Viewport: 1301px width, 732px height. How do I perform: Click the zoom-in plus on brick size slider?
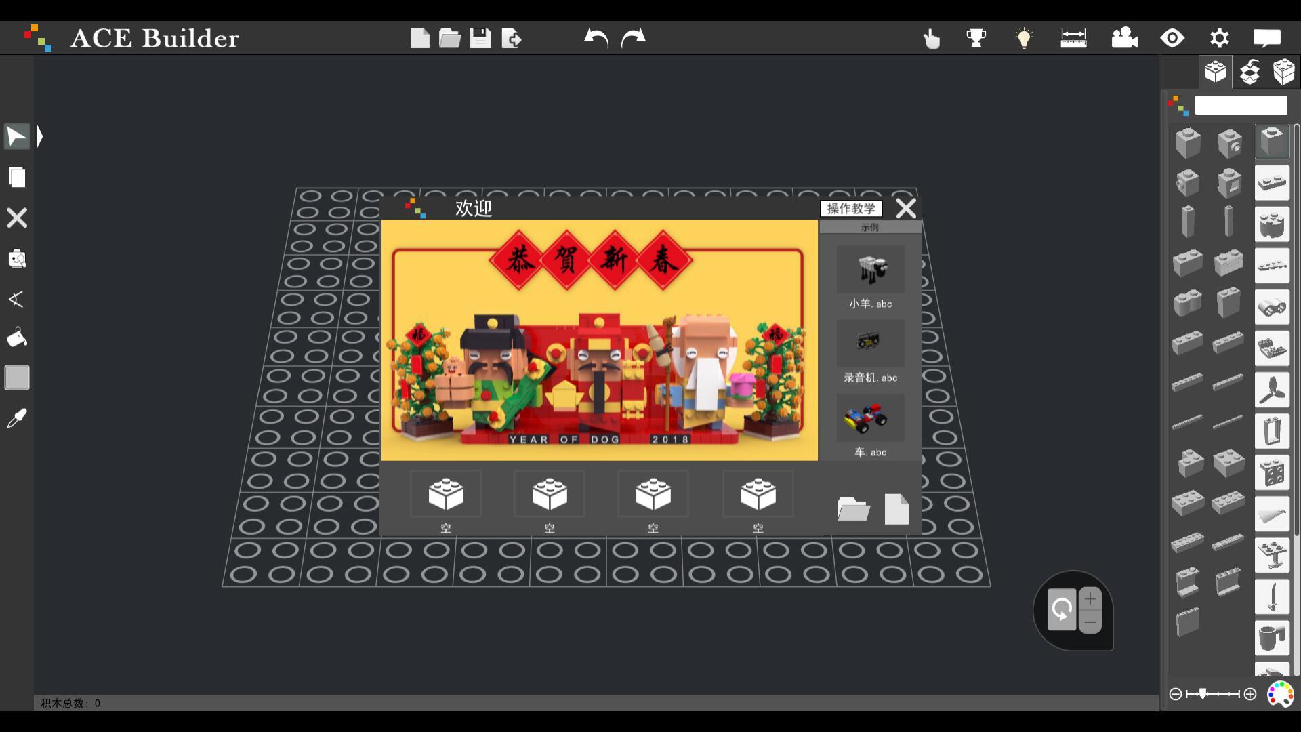click(x=1250, y=694)
